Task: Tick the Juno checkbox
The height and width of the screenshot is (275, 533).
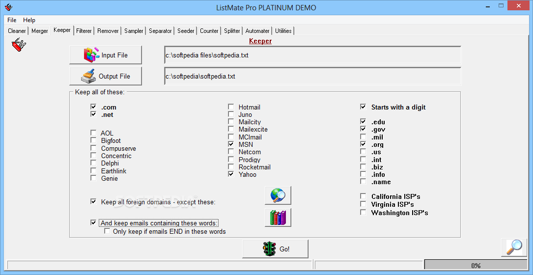Action: point(231,114)
